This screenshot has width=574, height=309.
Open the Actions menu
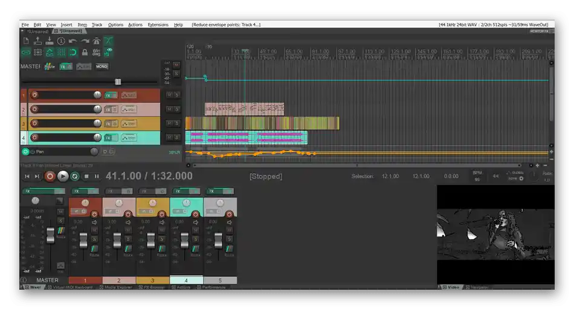coord(135,25)
